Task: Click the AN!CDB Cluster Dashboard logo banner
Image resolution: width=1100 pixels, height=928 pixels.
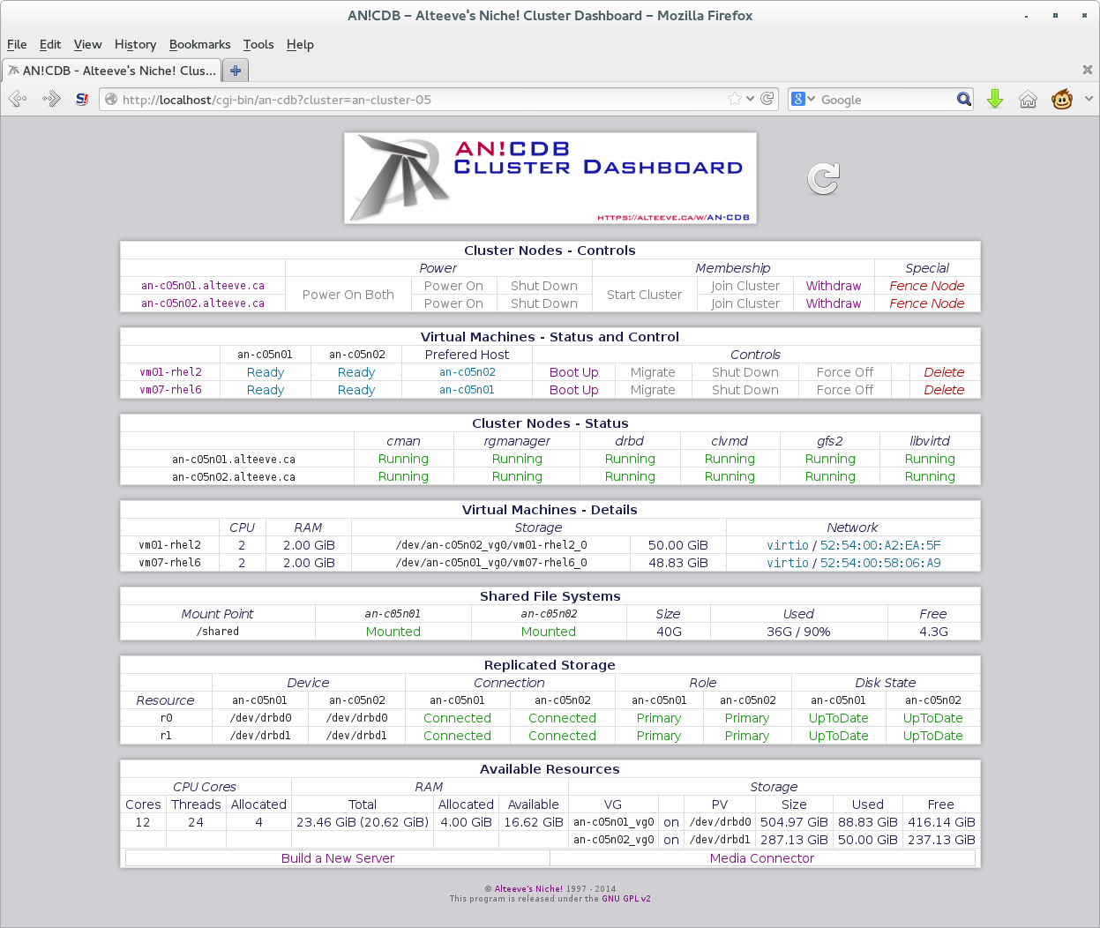Action: [550, 178]
